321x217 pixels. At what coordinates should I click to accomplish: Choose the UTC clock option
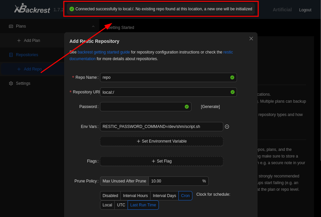[x=121, y=205]
